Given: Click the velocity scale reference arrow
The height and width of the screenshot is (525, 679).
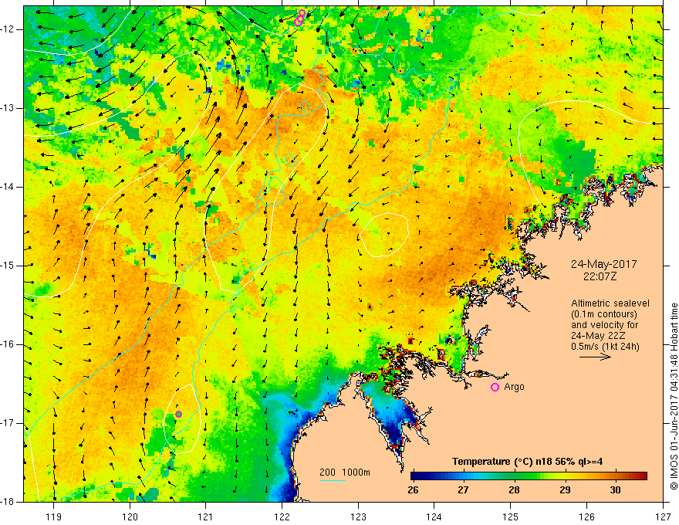Looking at the screenshot, I should coord(595,357).
